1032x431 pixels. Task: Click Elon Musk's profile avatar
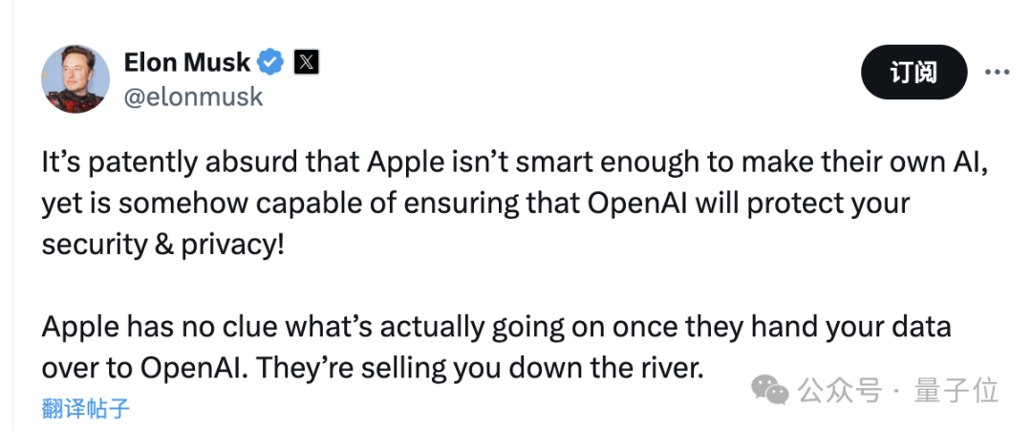point(75,77)
